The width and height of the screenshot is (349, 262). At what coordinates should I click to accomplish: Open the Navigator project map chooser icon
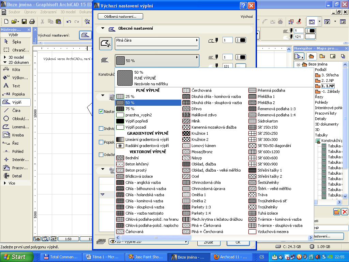pyautogui.click(x=299, y=56)
